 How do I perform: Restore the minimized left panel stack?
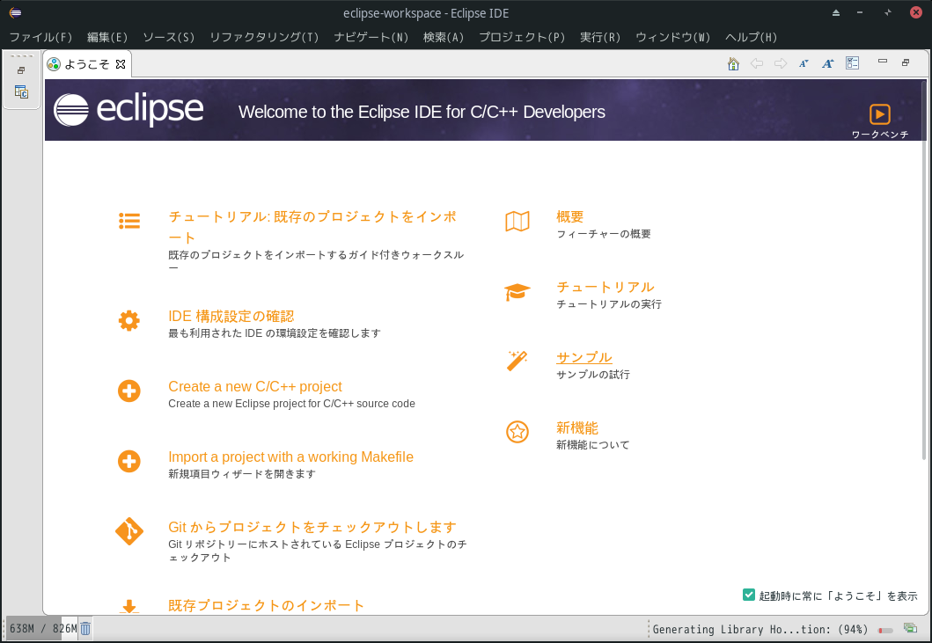21,70
